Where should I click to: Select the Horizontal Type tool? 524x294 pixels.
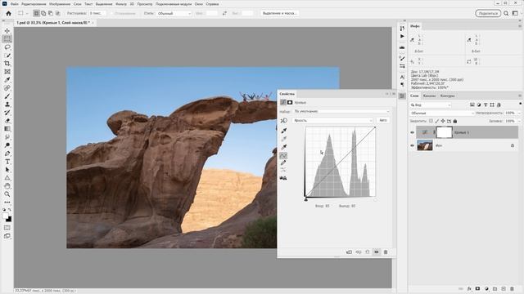tap(7, 162)
